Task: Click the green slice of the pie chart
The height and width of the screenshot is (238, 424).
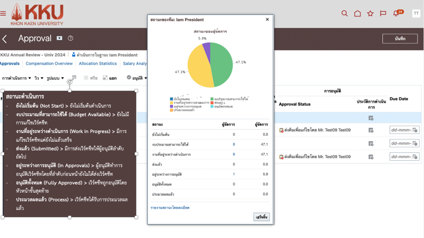Action: (x=224, y=65)
